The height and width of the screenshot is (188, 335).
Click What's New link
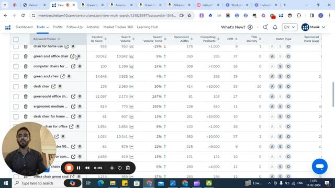[233, 27]
